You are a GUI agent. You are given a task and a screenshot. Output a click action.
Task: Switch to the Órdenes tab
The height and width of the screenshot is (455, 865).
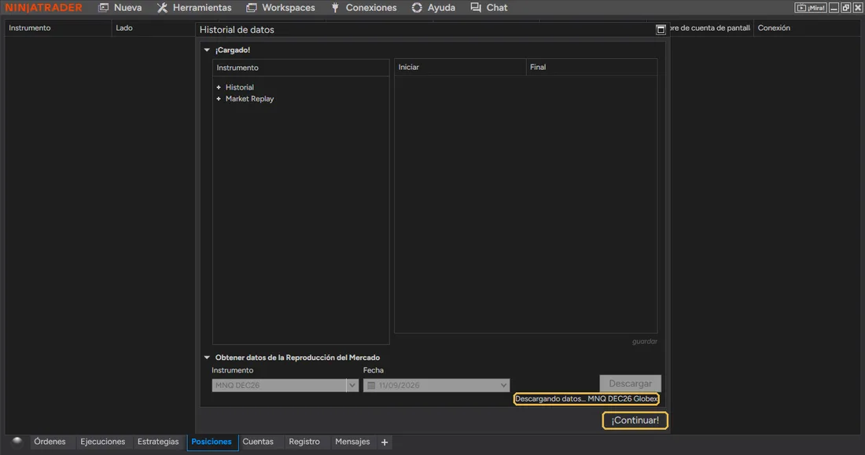pyautogui.click(x=50, y=442)
